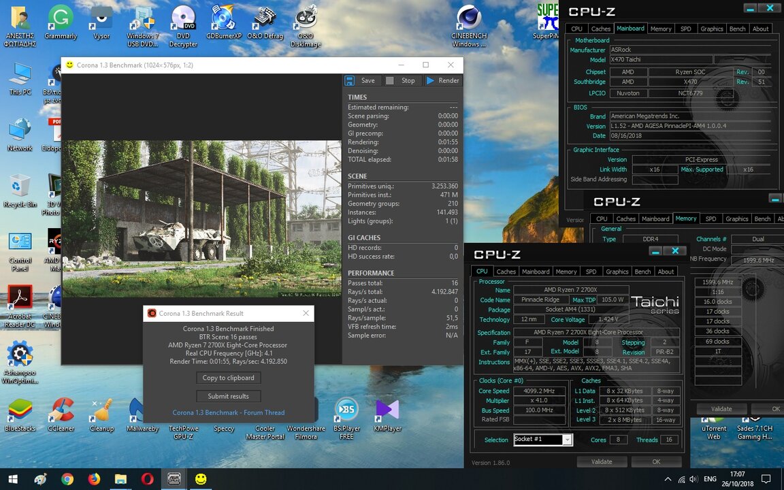Launch O&O Defrag desktop icon
Viewport: 784px width, 490px height.
coord(265,22)
